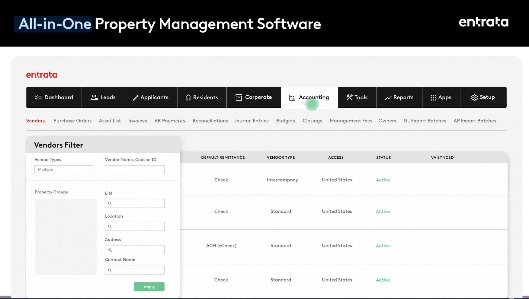This screenshot has height=299, width=529.
Task: Click the Setup gear icon
Action: tap(473, 97)
